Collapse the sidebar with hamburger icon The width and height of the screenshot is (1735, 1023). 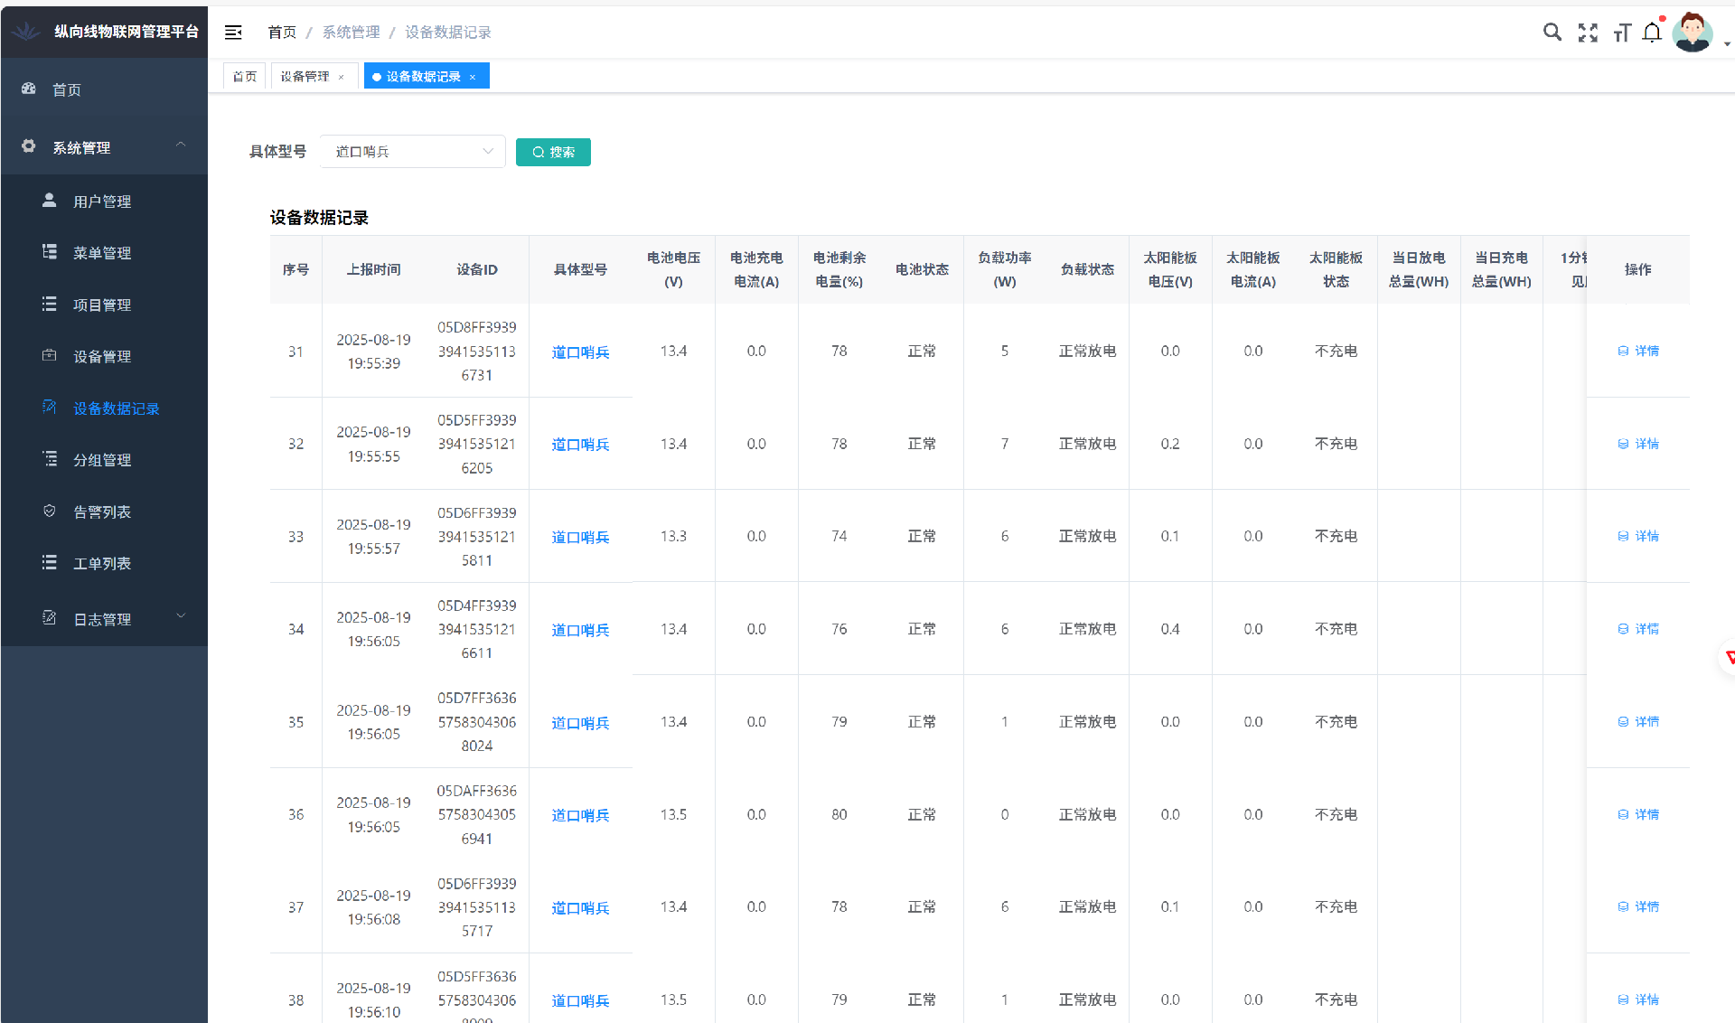(233, 33)
